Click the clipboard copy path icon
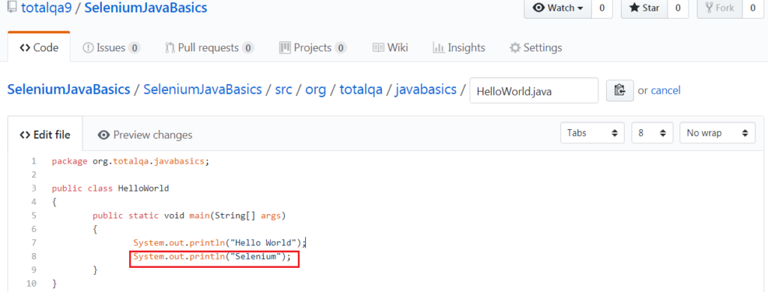Image resolution: width=768 pixels, height=292 pixels. click(x=619, y=91)
